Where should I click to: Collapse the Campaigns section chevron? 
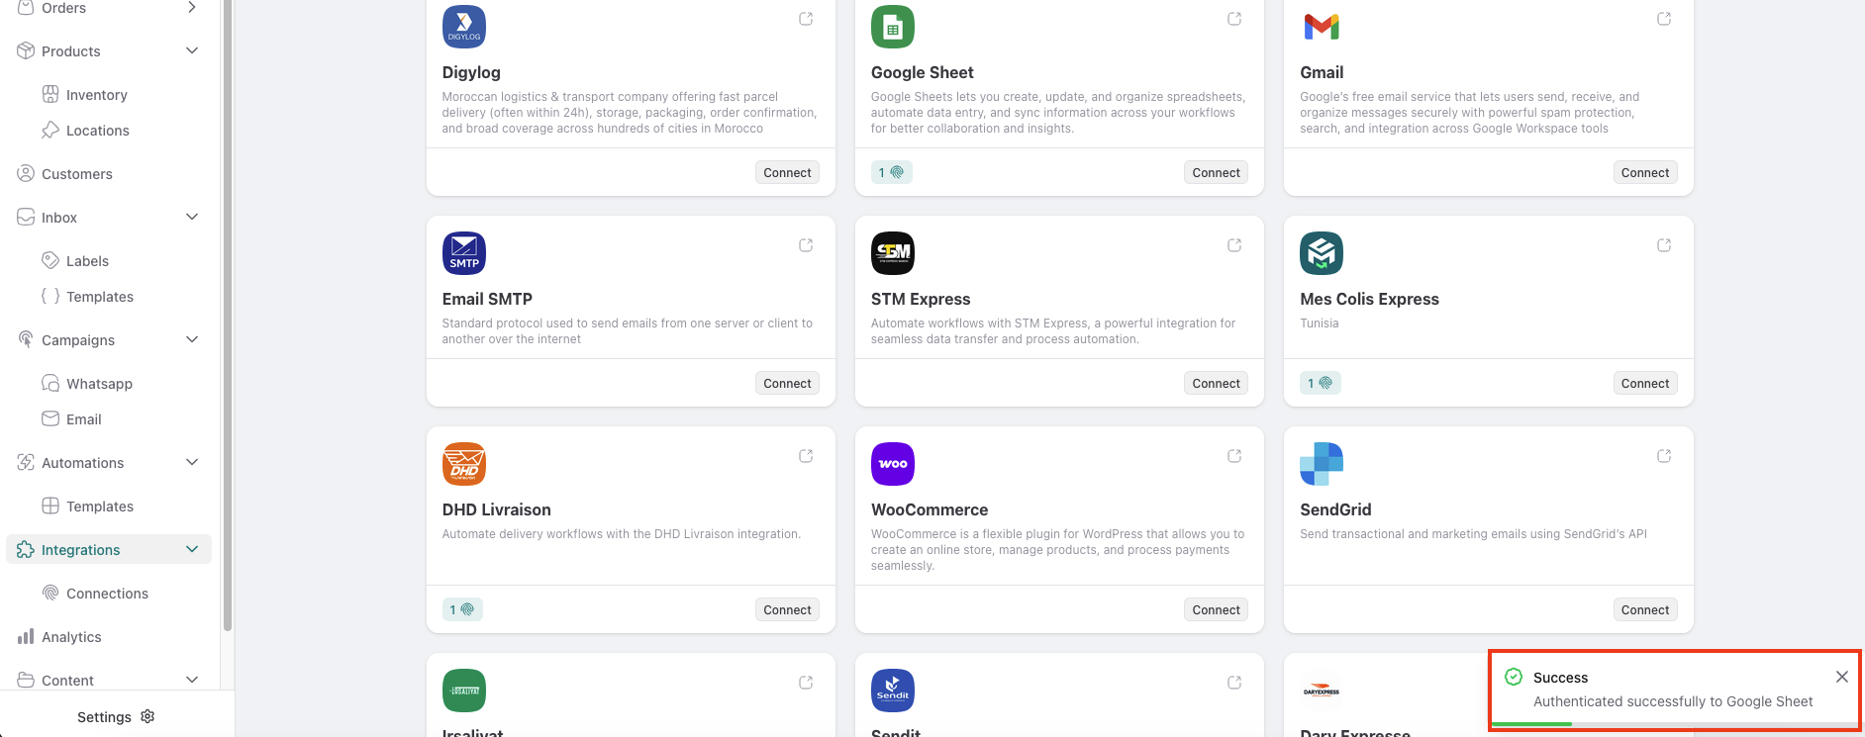[192, 339]
